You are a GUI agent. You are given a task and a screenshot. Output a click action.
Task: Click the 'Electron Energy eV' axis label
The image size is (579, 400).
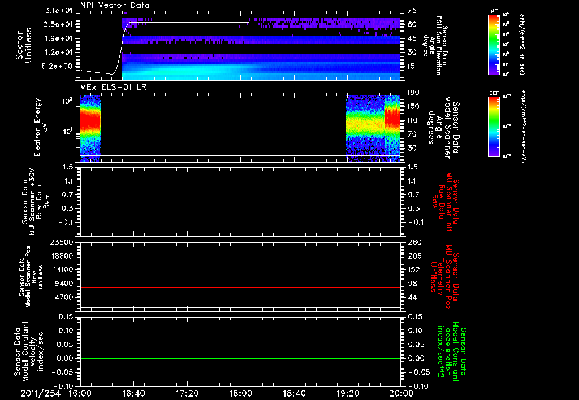(41, 127)
